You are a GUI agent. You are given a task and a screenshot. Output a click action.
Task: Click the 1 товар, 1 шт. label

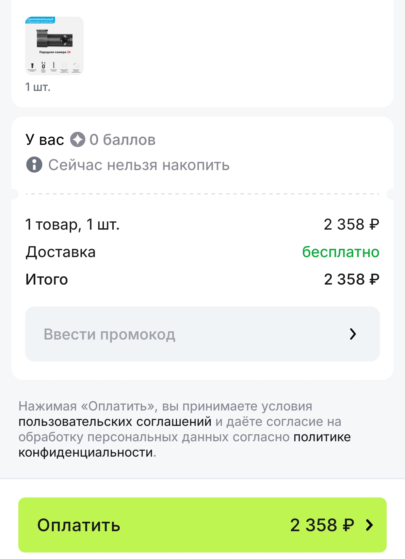click(73, 224)
